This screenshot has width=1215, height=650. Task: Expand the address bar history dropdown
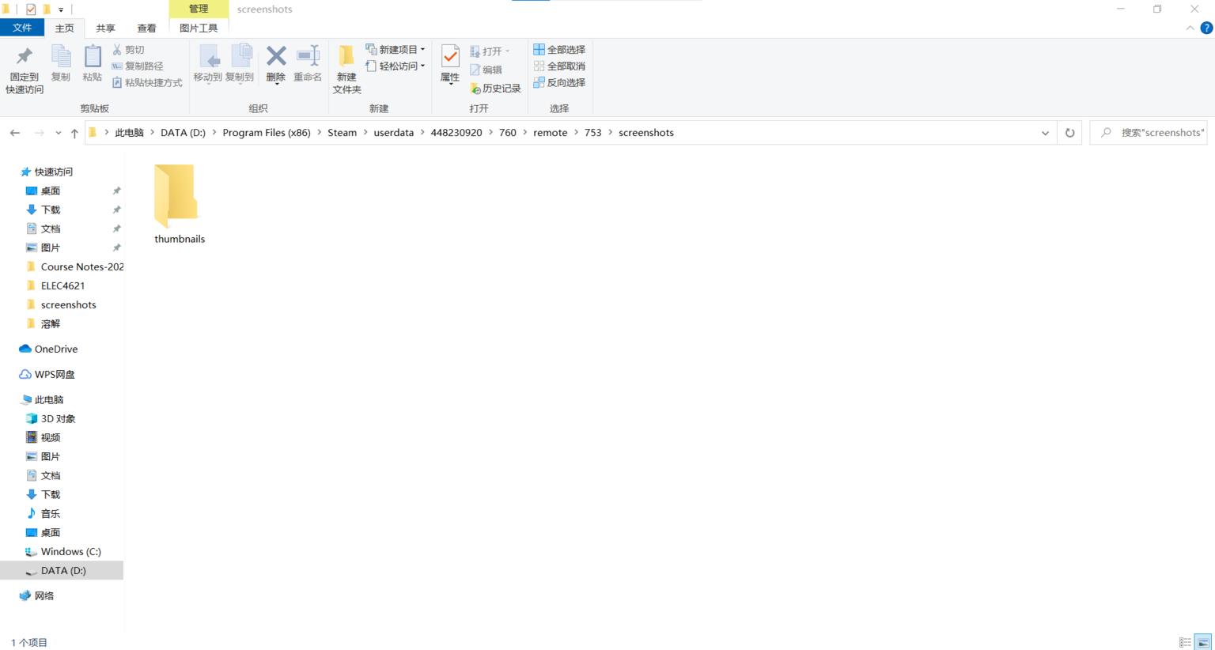[x=1045, y=133]
